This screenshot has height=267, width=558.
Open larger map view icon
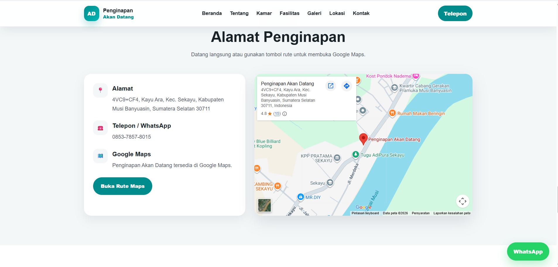pos(331,86)
